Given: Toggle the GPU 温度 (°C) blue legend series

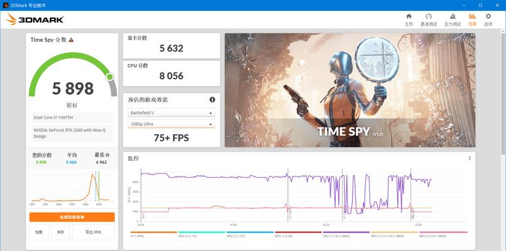Looking at the screenshot, I should coord(250,234).
